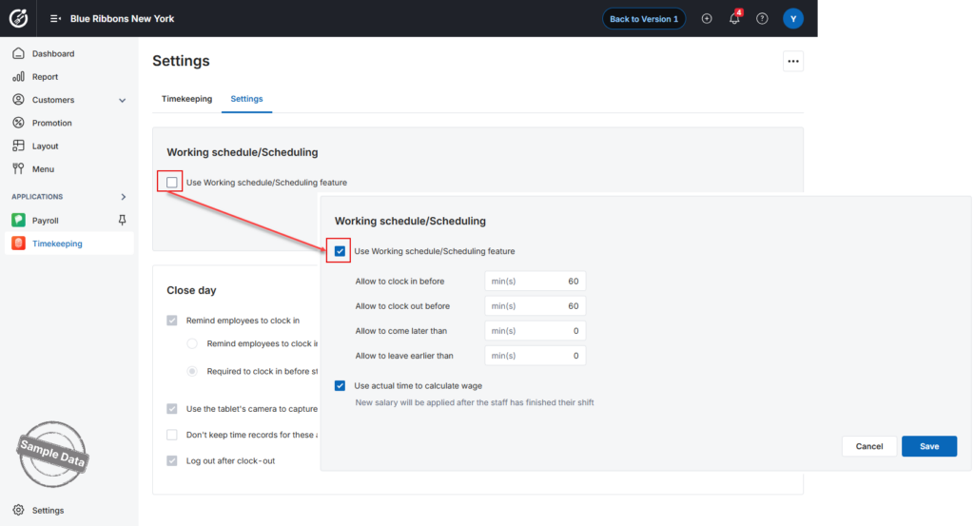974x526 pixels.
Task: Tick Don't keep time records checkbox
Action: [x=172, y=435]
